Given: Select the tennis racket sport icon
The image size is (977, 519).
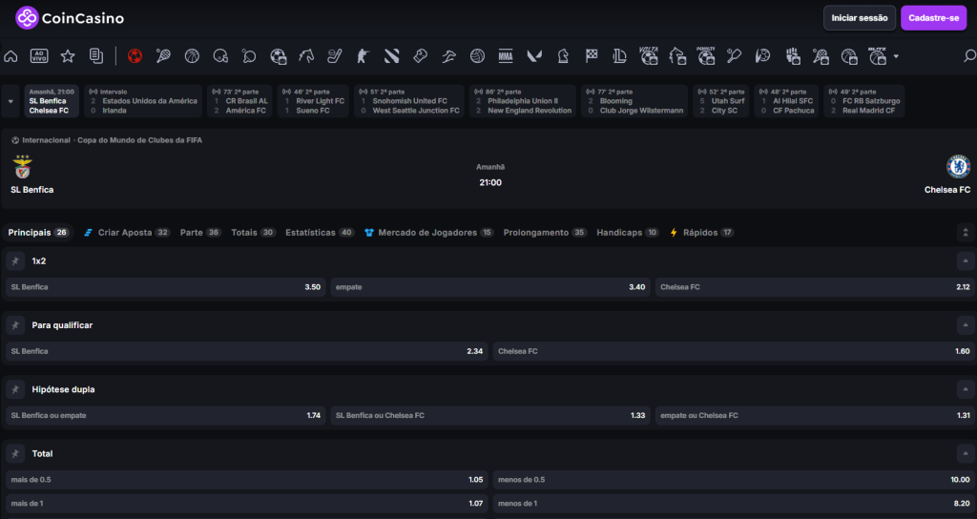Looking at the screenshot, I should [163, 56].
